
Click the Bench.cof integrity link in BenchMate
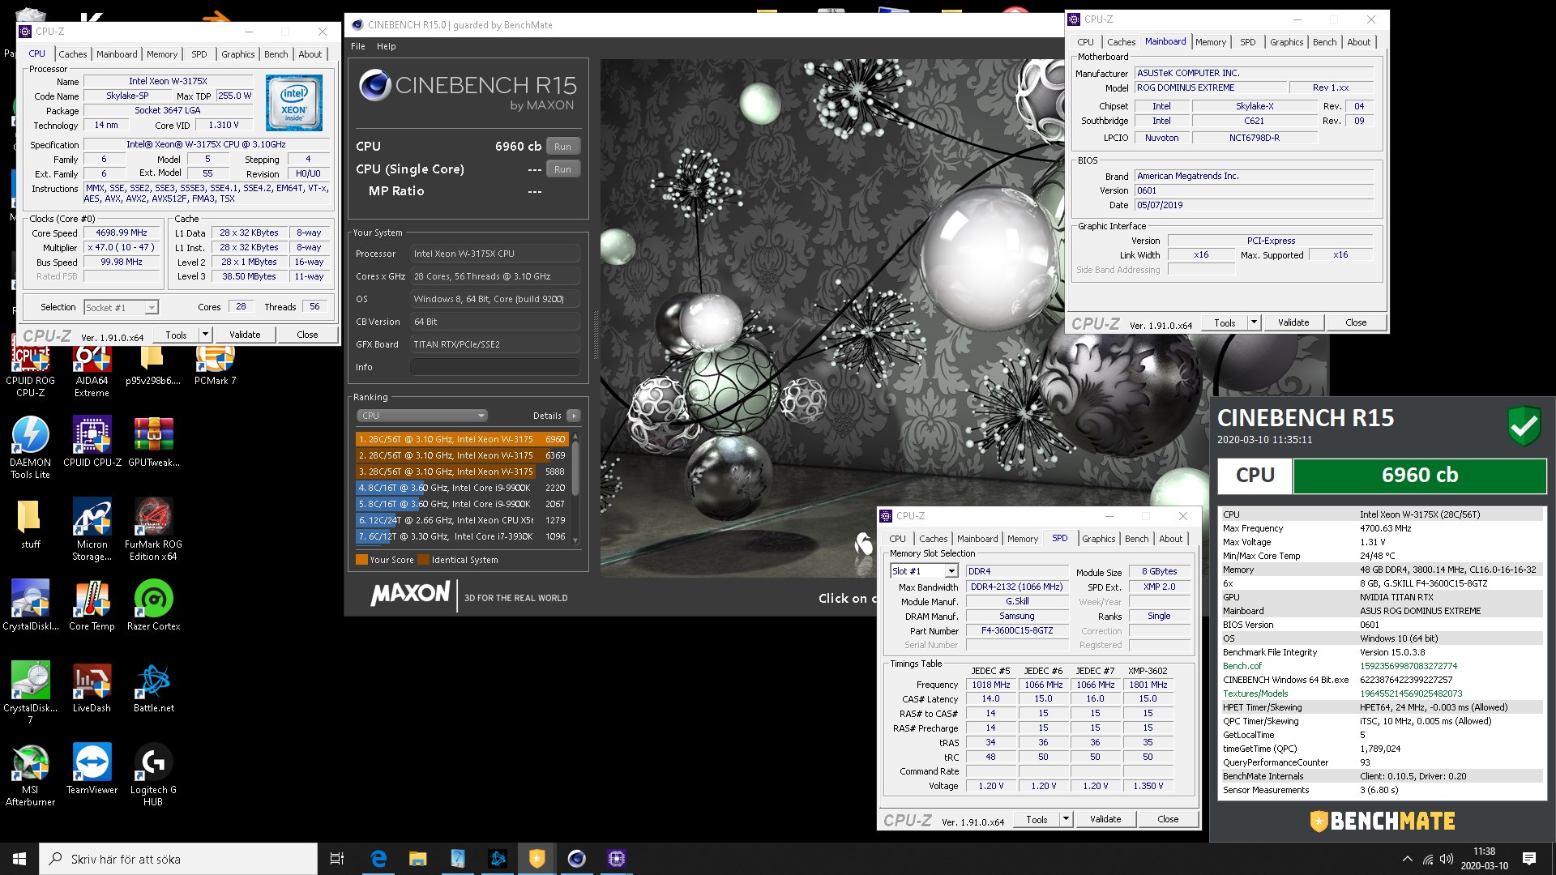point(1242,666)
